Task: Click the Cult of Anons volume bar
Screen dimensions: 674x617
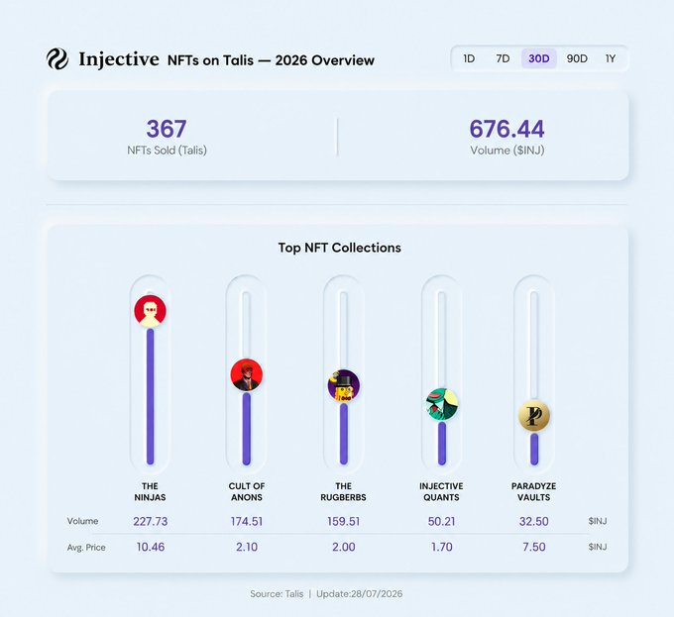Action: click(246, 428)
